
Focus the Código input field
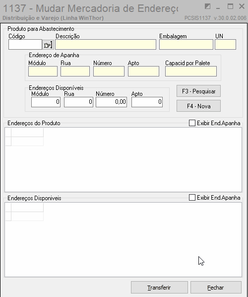pos(25,45)
